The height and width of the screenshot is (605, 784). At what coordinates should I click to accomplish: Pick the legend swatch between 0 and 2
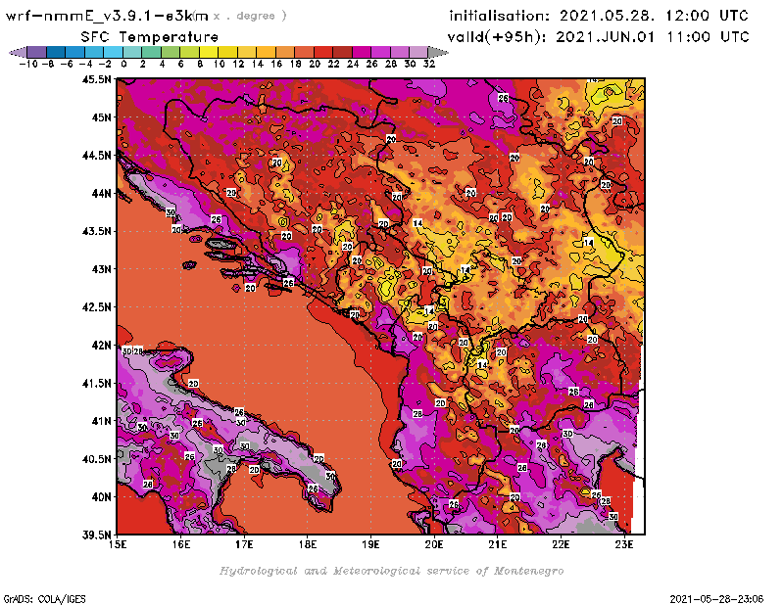132,52
